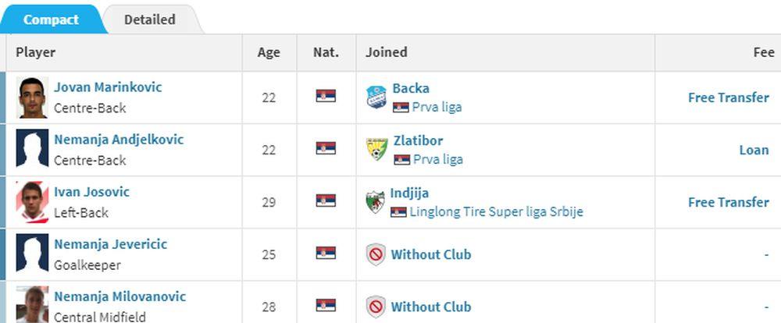Click Jovan Marinkovic's Serbian nationality flag
Screen dimensions: 781x323
(x=326, y=96)
